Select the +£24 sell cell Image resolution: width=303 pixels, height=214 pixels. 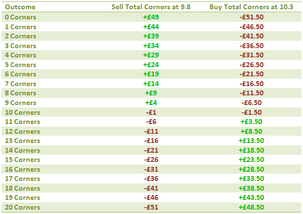pyautogui.click(x=151, y=65)
